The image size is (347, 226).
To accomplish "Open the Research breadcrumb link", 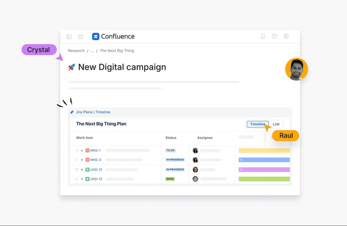I will click(76, 51).
